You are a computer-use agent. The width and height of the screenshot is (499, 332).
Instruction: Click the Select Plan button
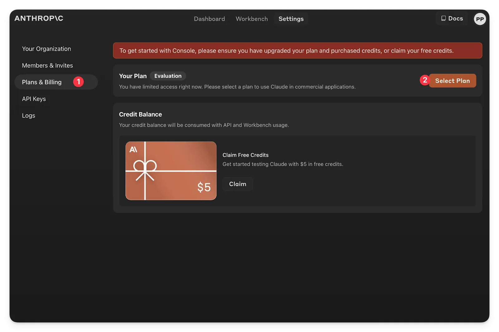452,81
